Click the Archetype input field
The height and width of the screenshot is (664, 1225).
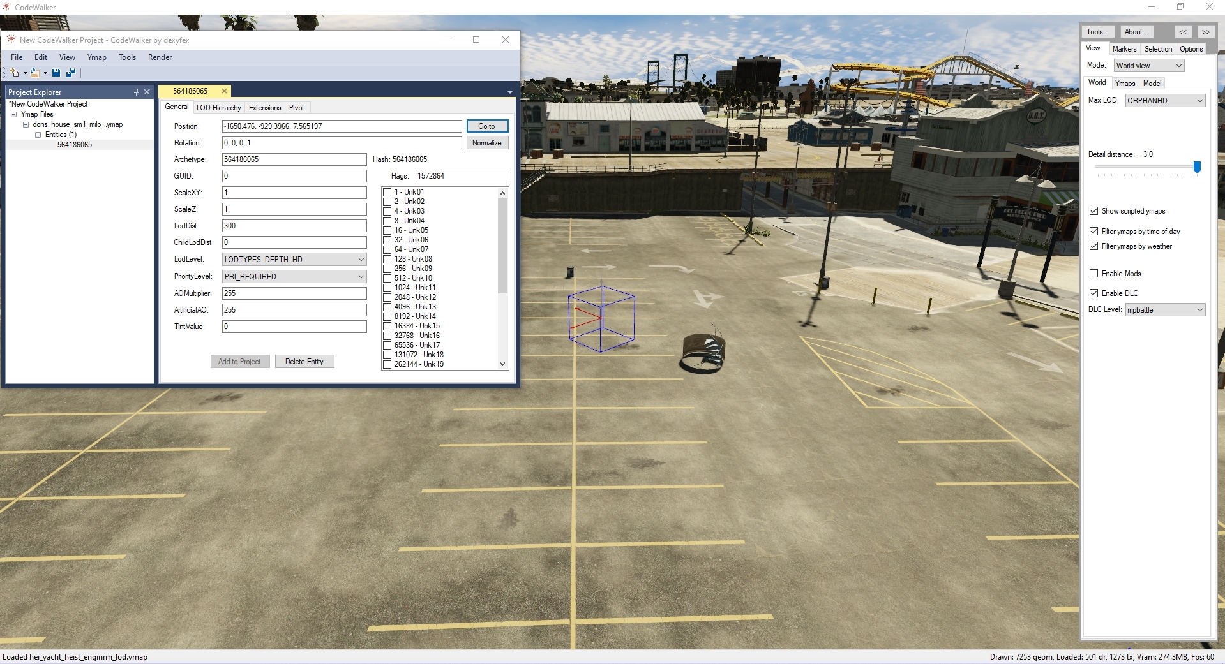294,159
